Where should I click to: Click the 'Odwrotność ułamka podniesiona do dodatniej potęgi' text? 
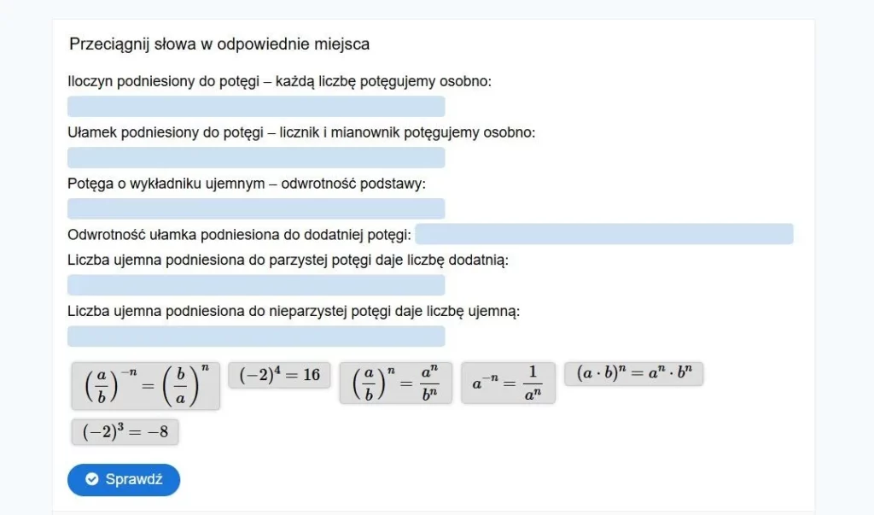[x=240, y=235]
